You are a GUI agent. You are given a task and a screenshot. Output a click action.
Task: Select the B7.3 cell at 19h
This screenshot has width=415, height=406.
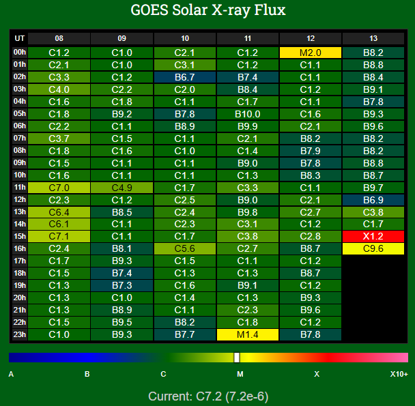[121, 285]
